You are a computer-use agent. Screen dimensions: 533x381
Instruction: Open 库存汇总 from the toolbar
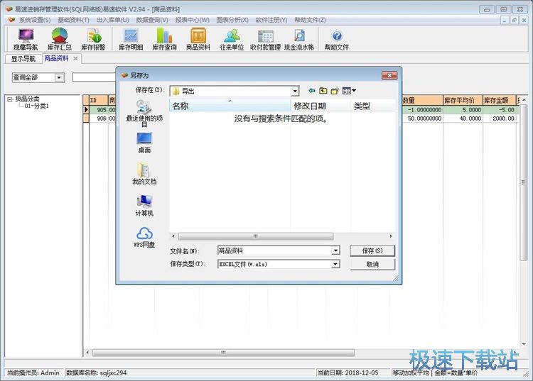coord(60,39)
